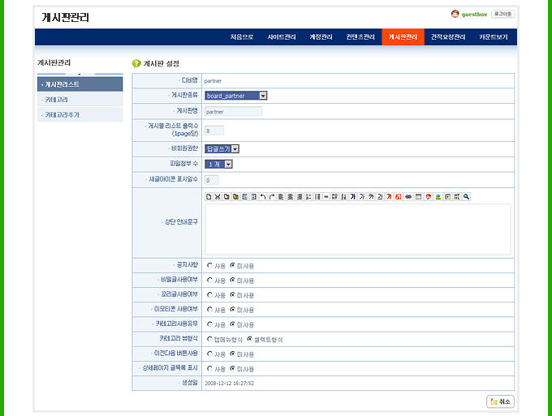Image resolution: width=552 pixels, height=416 pixels.
Task: Click the 로그아웃 button next to guestbox
Action: 502,14
